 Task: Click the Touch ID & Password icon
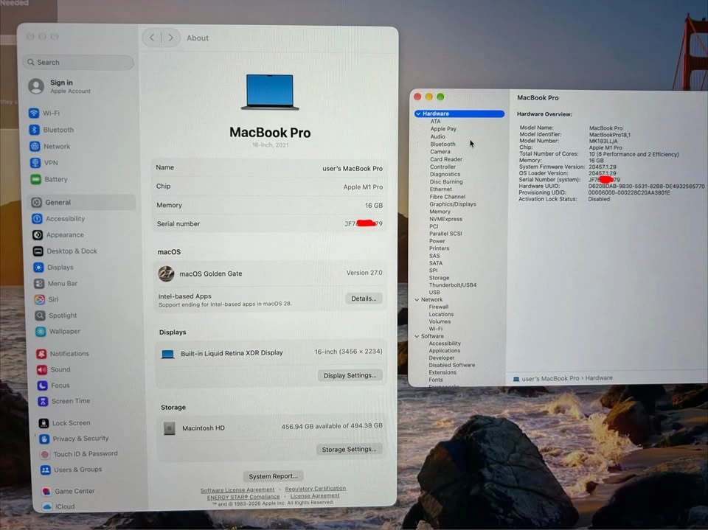44,454
